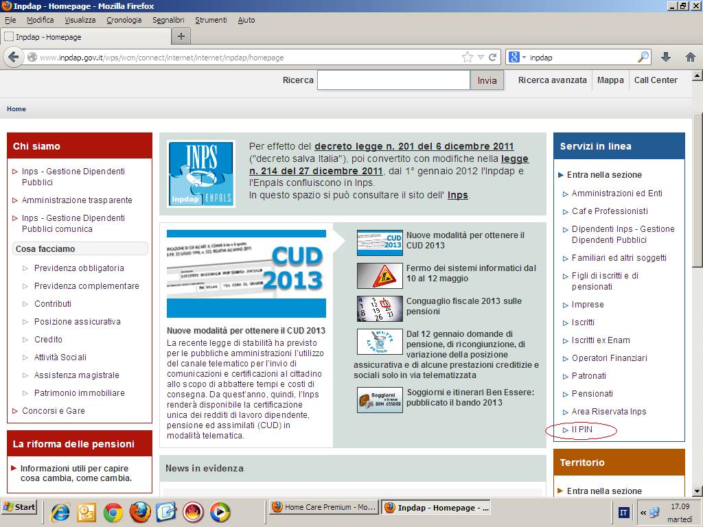The image size is (703, 527).
Task: Open Posizione assicurativa
Action: 77,322
